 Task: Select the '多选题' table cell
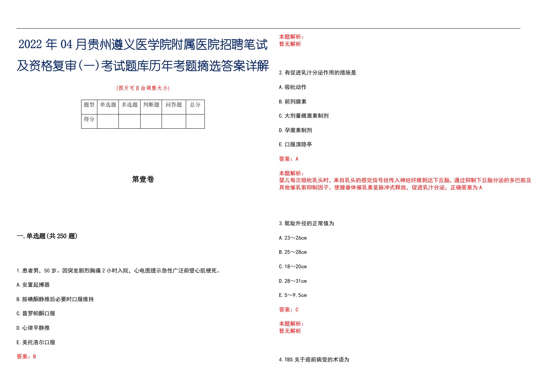click(x=129, y=107)
